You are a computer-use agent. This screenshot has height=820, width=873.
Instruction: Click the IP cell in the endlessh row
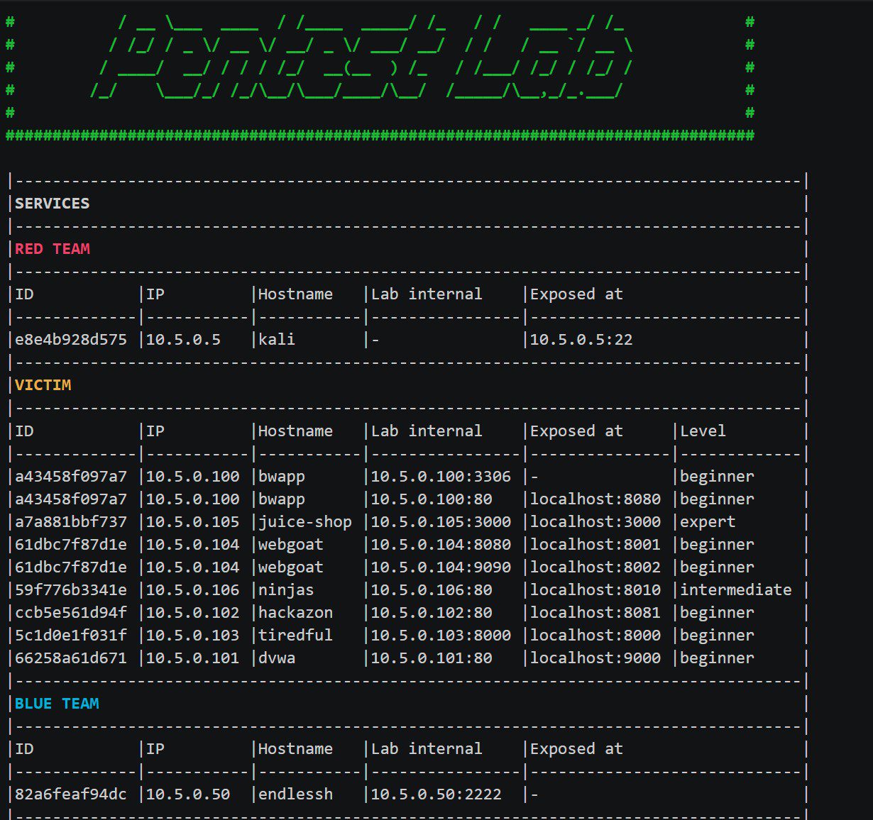click(x=188, y=794)
